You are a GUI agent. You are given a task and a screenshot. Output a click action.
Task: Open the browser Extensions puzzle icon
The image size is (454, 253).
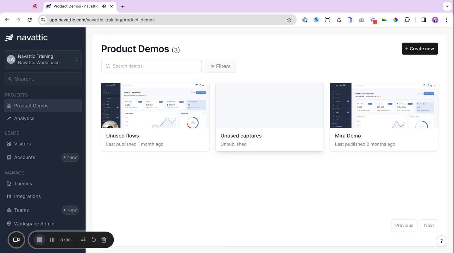pyautogui.click(x=407, y=20)
